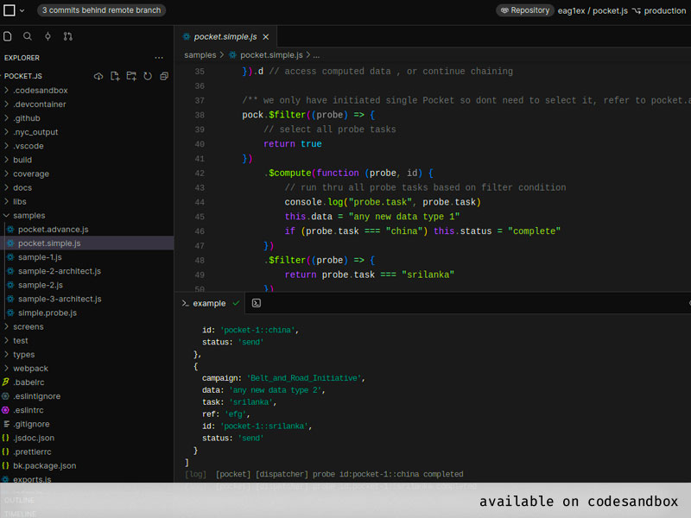Collapse the samples folder
The image size is (691, 518).
tap(29, 215)
